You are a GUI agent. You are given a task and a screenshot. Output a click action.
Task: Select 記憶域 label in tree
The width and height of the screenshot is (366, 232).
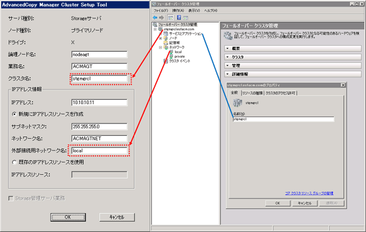pyautogui.click(x=174, y=43)
